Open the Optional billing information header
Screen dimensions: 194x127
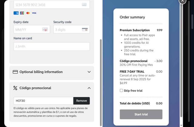52,72
